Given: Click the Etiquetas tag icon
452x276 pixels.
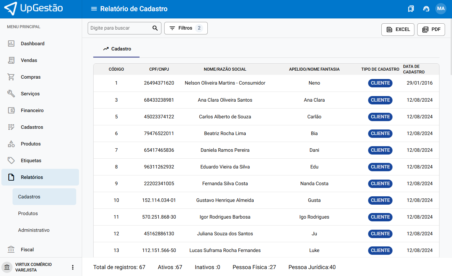Looking at the screenshot, I should 11,160.
